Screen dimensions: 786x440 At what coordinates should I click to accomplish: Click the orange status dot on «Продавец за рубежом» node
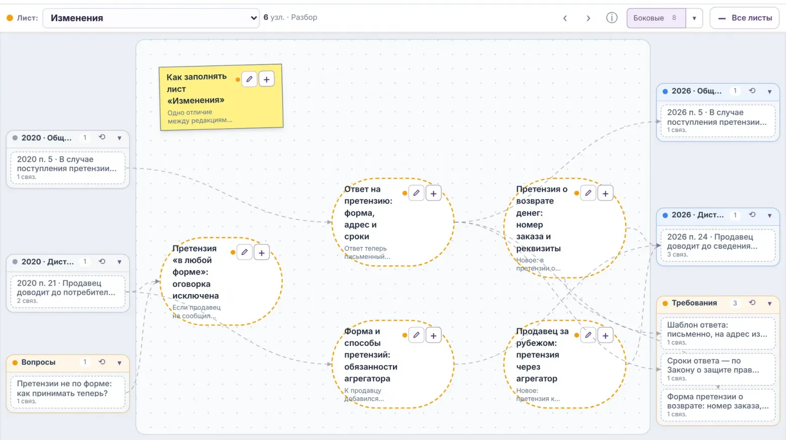click(x=576, y=335)
